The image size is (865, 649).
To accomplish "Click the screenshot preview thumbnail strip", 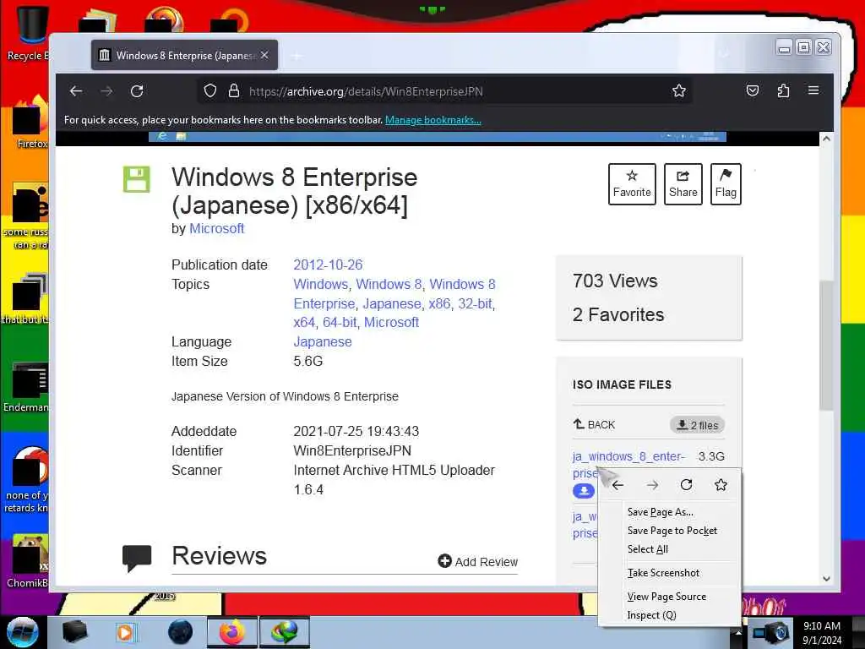I will pyautogui.click(x=437, y=136).
